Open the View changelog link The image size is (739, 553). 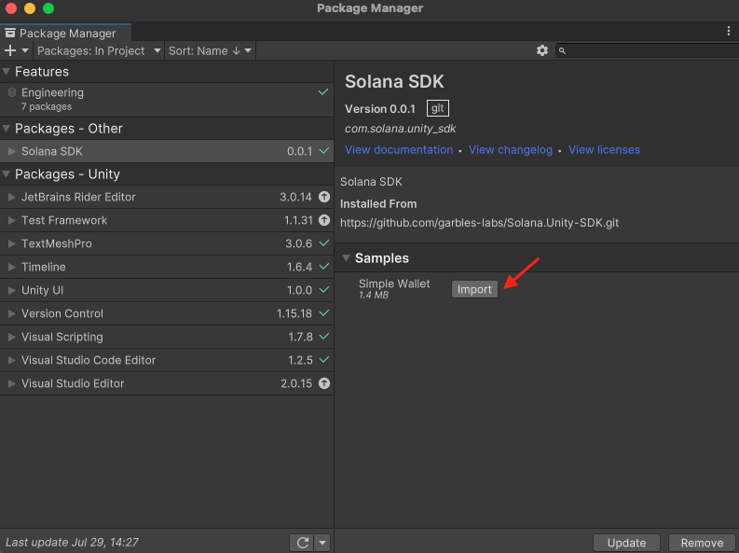pos(511,150)
